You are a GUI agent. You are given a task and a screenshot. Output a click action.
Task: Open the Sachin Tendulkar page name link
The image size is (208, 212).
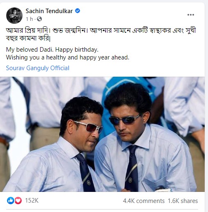(x=49, y=11)
